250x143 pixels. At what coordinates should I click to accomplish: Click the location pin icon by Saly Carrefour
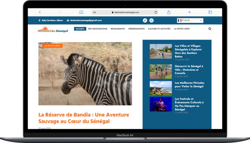point(39,20)
